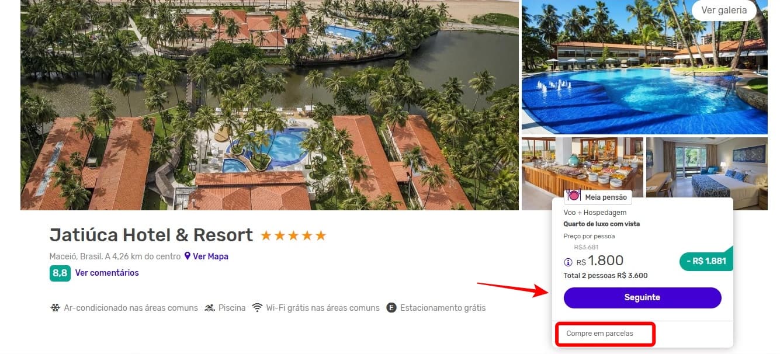
Task: Open the Ver comentários link
Action: coord(107,273)
